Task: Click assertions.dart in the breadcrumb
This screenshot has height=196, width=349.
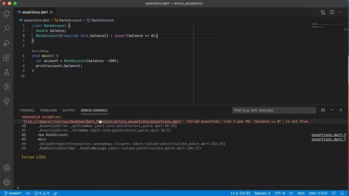Action: 37,20
